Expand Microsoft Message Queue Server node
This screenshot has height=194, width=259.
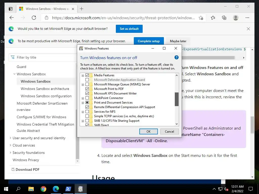pos(83,85)
